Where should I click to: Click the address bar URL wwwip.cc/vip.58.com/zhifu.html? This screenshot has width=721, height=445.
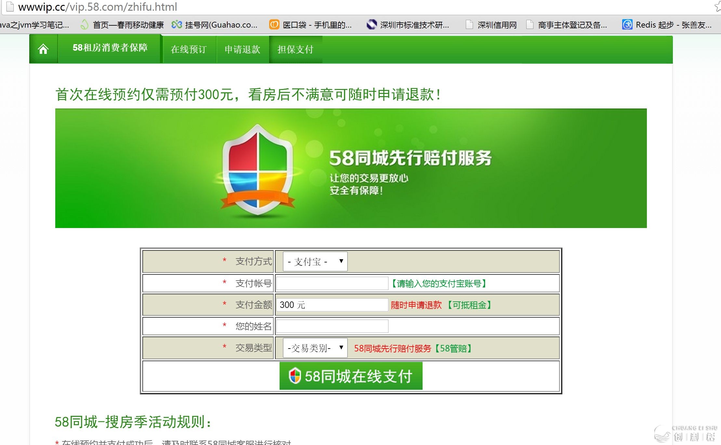pos(98,7)
